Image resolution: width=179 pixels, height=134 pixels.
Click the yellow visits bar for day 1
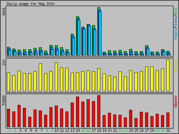coord(8,82)
